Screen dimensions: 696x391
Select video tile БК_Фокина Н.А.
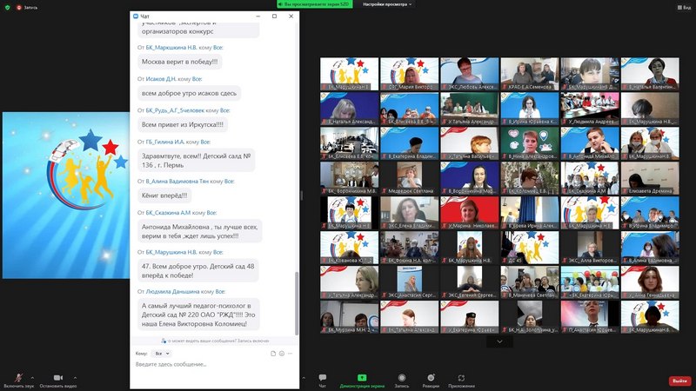click(409, 248)
